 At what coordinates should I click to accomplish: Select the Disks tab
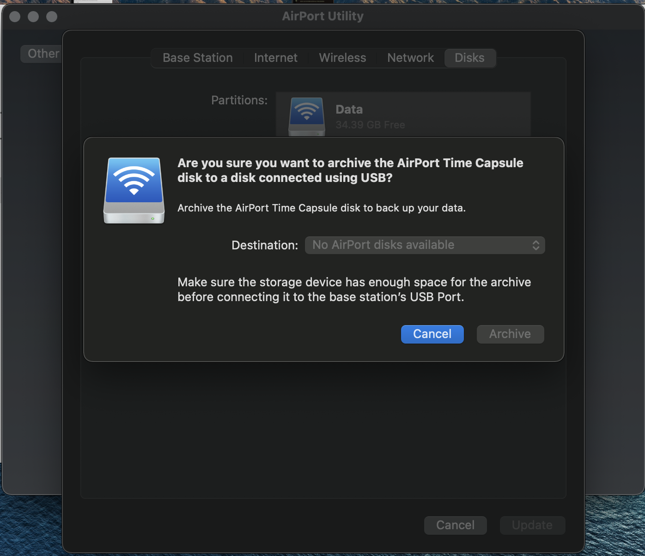coord(469,58)
